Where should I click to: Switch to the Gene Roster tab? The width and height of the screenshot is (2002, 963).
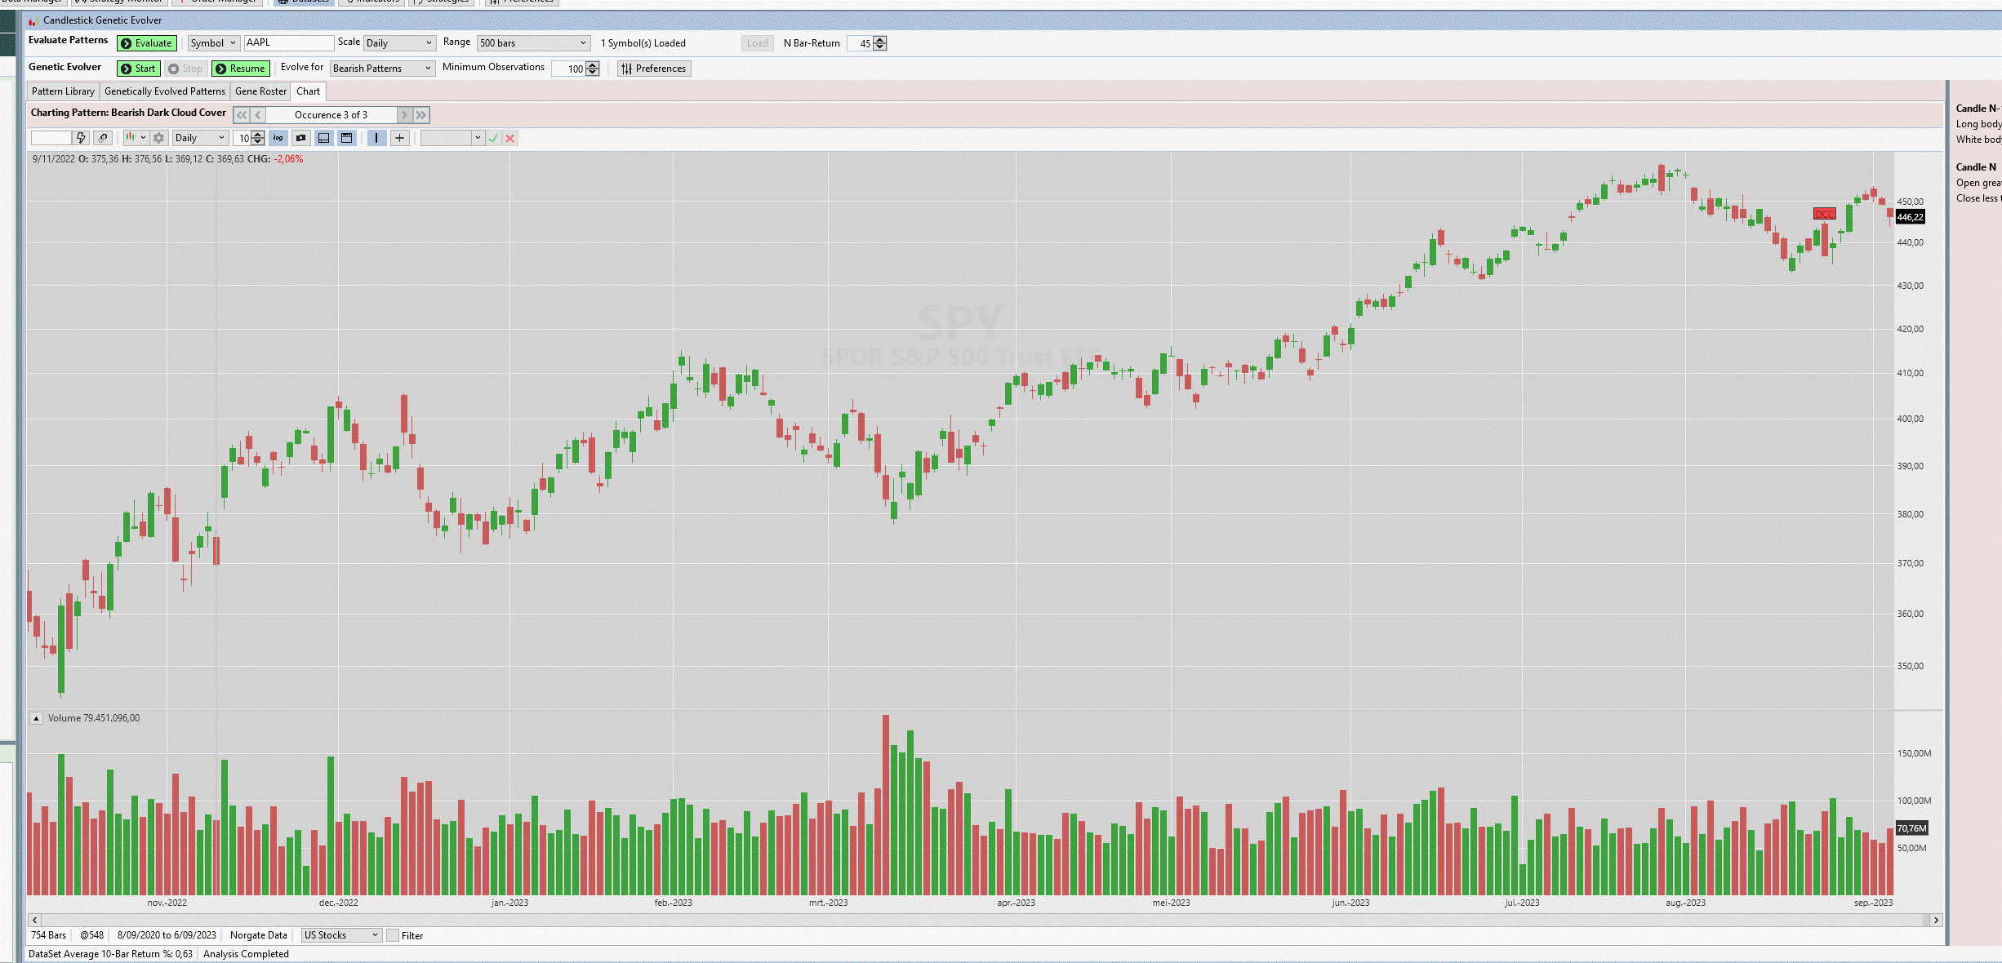click(260, 91)
